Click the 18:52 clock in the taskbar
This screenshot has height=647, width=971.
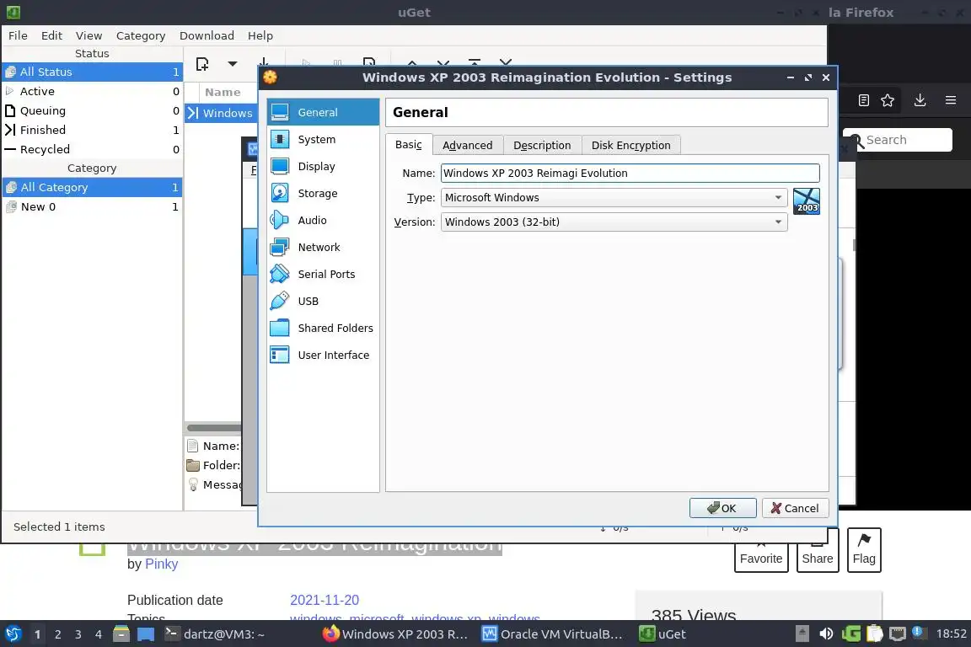point(951,634)
